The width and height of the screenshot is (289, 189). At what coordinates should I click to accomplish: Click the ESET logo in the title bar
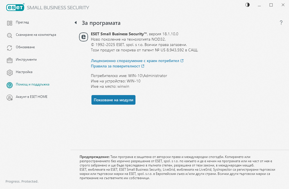[16, 7]
